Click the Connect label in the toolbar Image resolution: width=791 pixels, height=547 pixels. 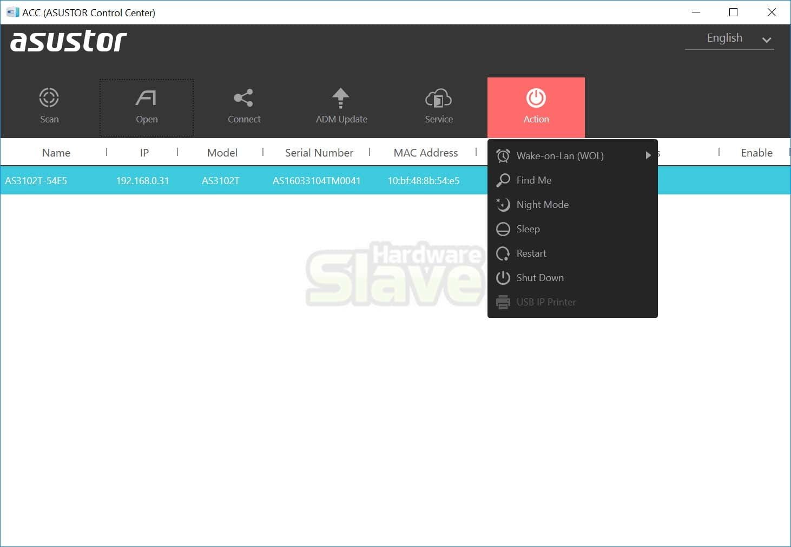244,119
